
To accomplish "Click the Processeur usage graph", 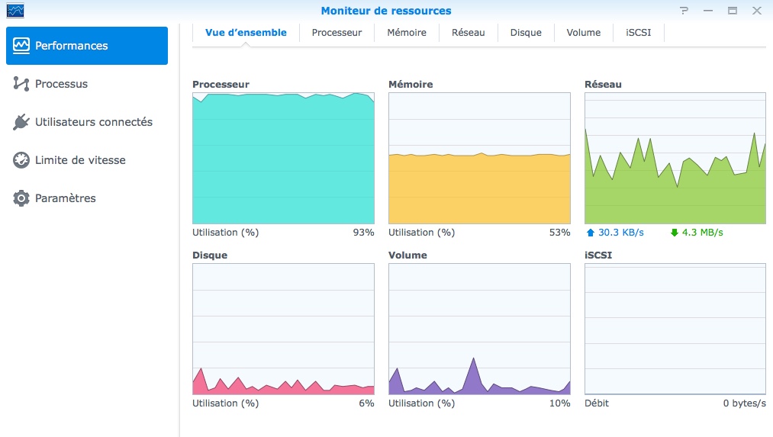I will point(283,158).
